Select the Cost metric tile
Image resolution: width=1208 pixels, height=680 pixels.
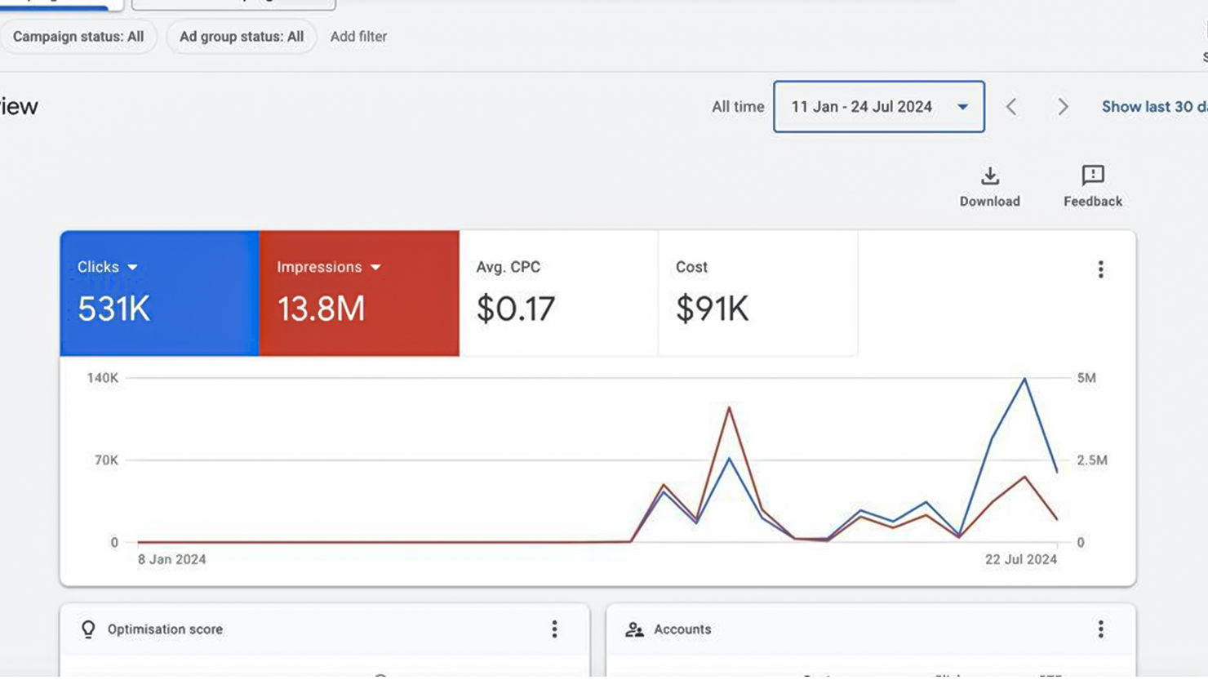757,293
